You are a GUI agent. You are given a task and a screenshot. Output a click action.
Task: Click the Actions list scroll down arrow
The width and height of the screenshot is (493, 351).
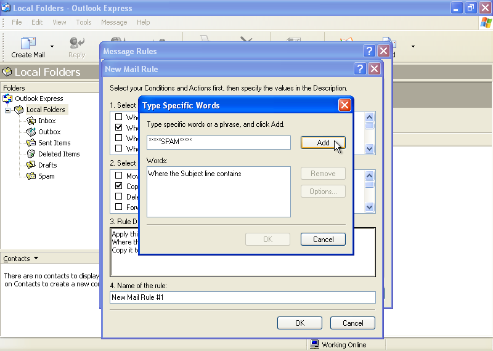pos(369,207)
